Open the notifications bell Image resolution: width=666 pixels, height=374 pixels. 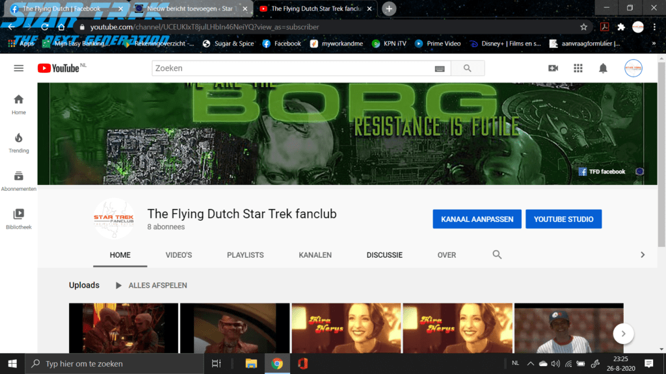click(x=603, y=68)
